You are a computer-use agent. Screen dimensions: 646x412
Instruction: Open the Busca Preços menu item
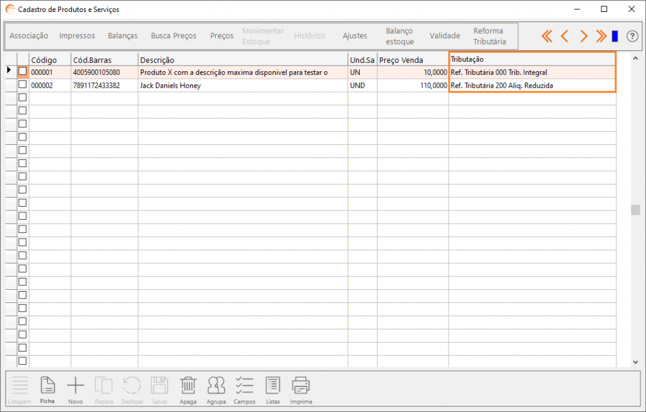(x=173, y=36)
